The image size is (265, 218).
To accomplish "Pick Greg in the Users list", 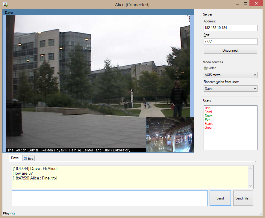I will (208, 128).
